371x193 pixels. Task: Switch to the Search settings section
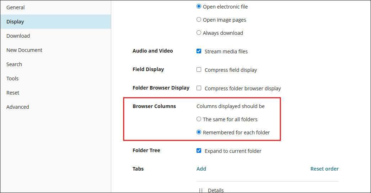click(55, 64)
